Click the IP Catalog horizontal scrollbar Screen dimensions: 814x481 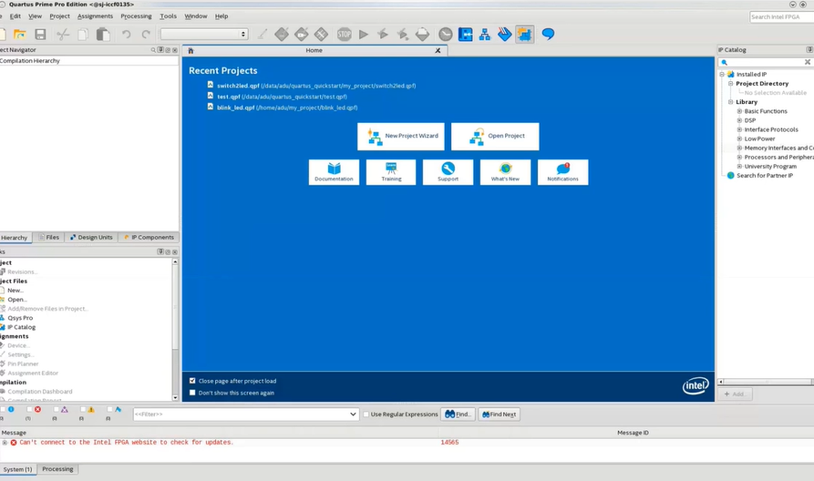tap(766, 382)
